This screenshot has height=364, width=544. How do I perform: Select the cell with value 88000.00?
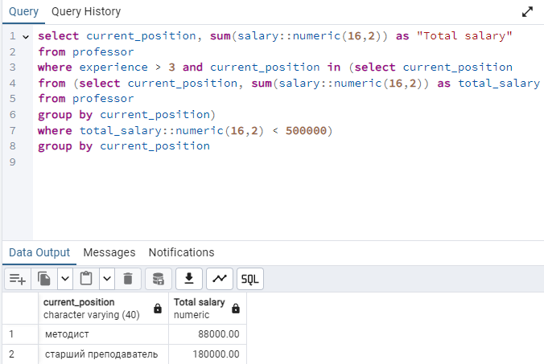point(208,334)
